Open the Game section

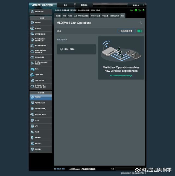(x=41, y=69)
